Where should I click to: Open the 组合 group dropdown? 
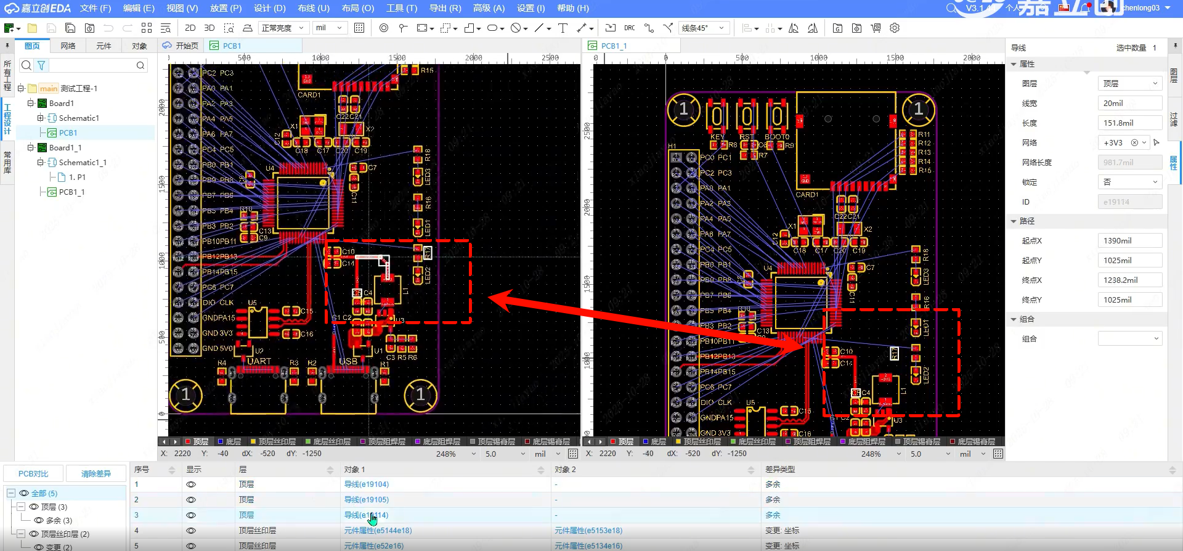pos(1130,338)
